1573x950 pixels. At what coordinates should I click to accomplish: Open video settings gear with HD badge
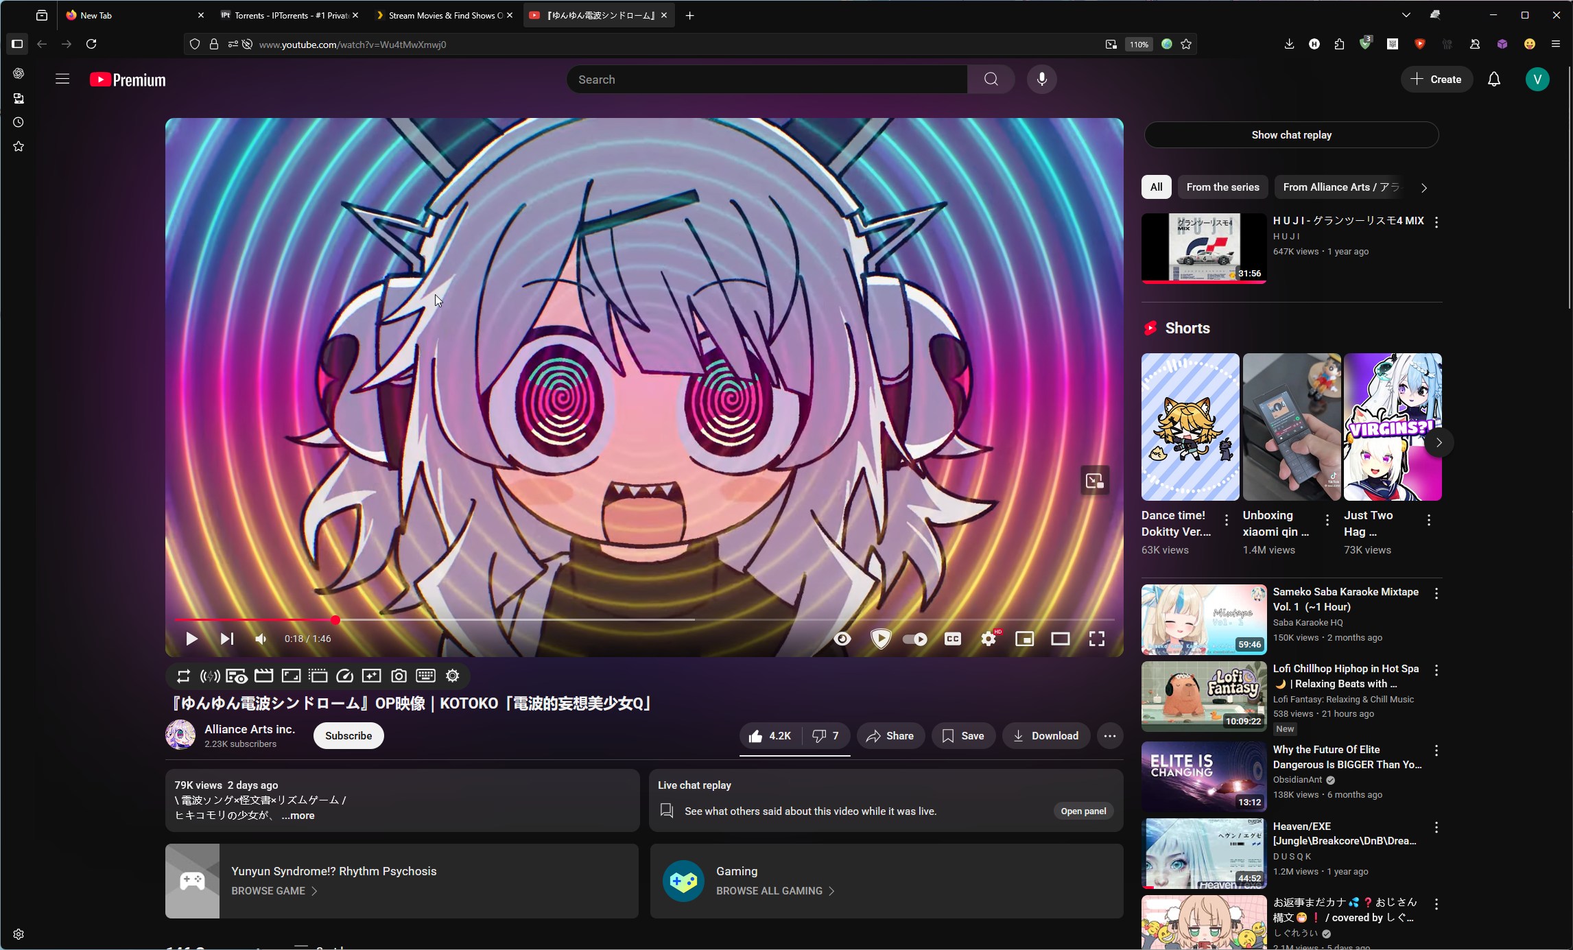988,639
